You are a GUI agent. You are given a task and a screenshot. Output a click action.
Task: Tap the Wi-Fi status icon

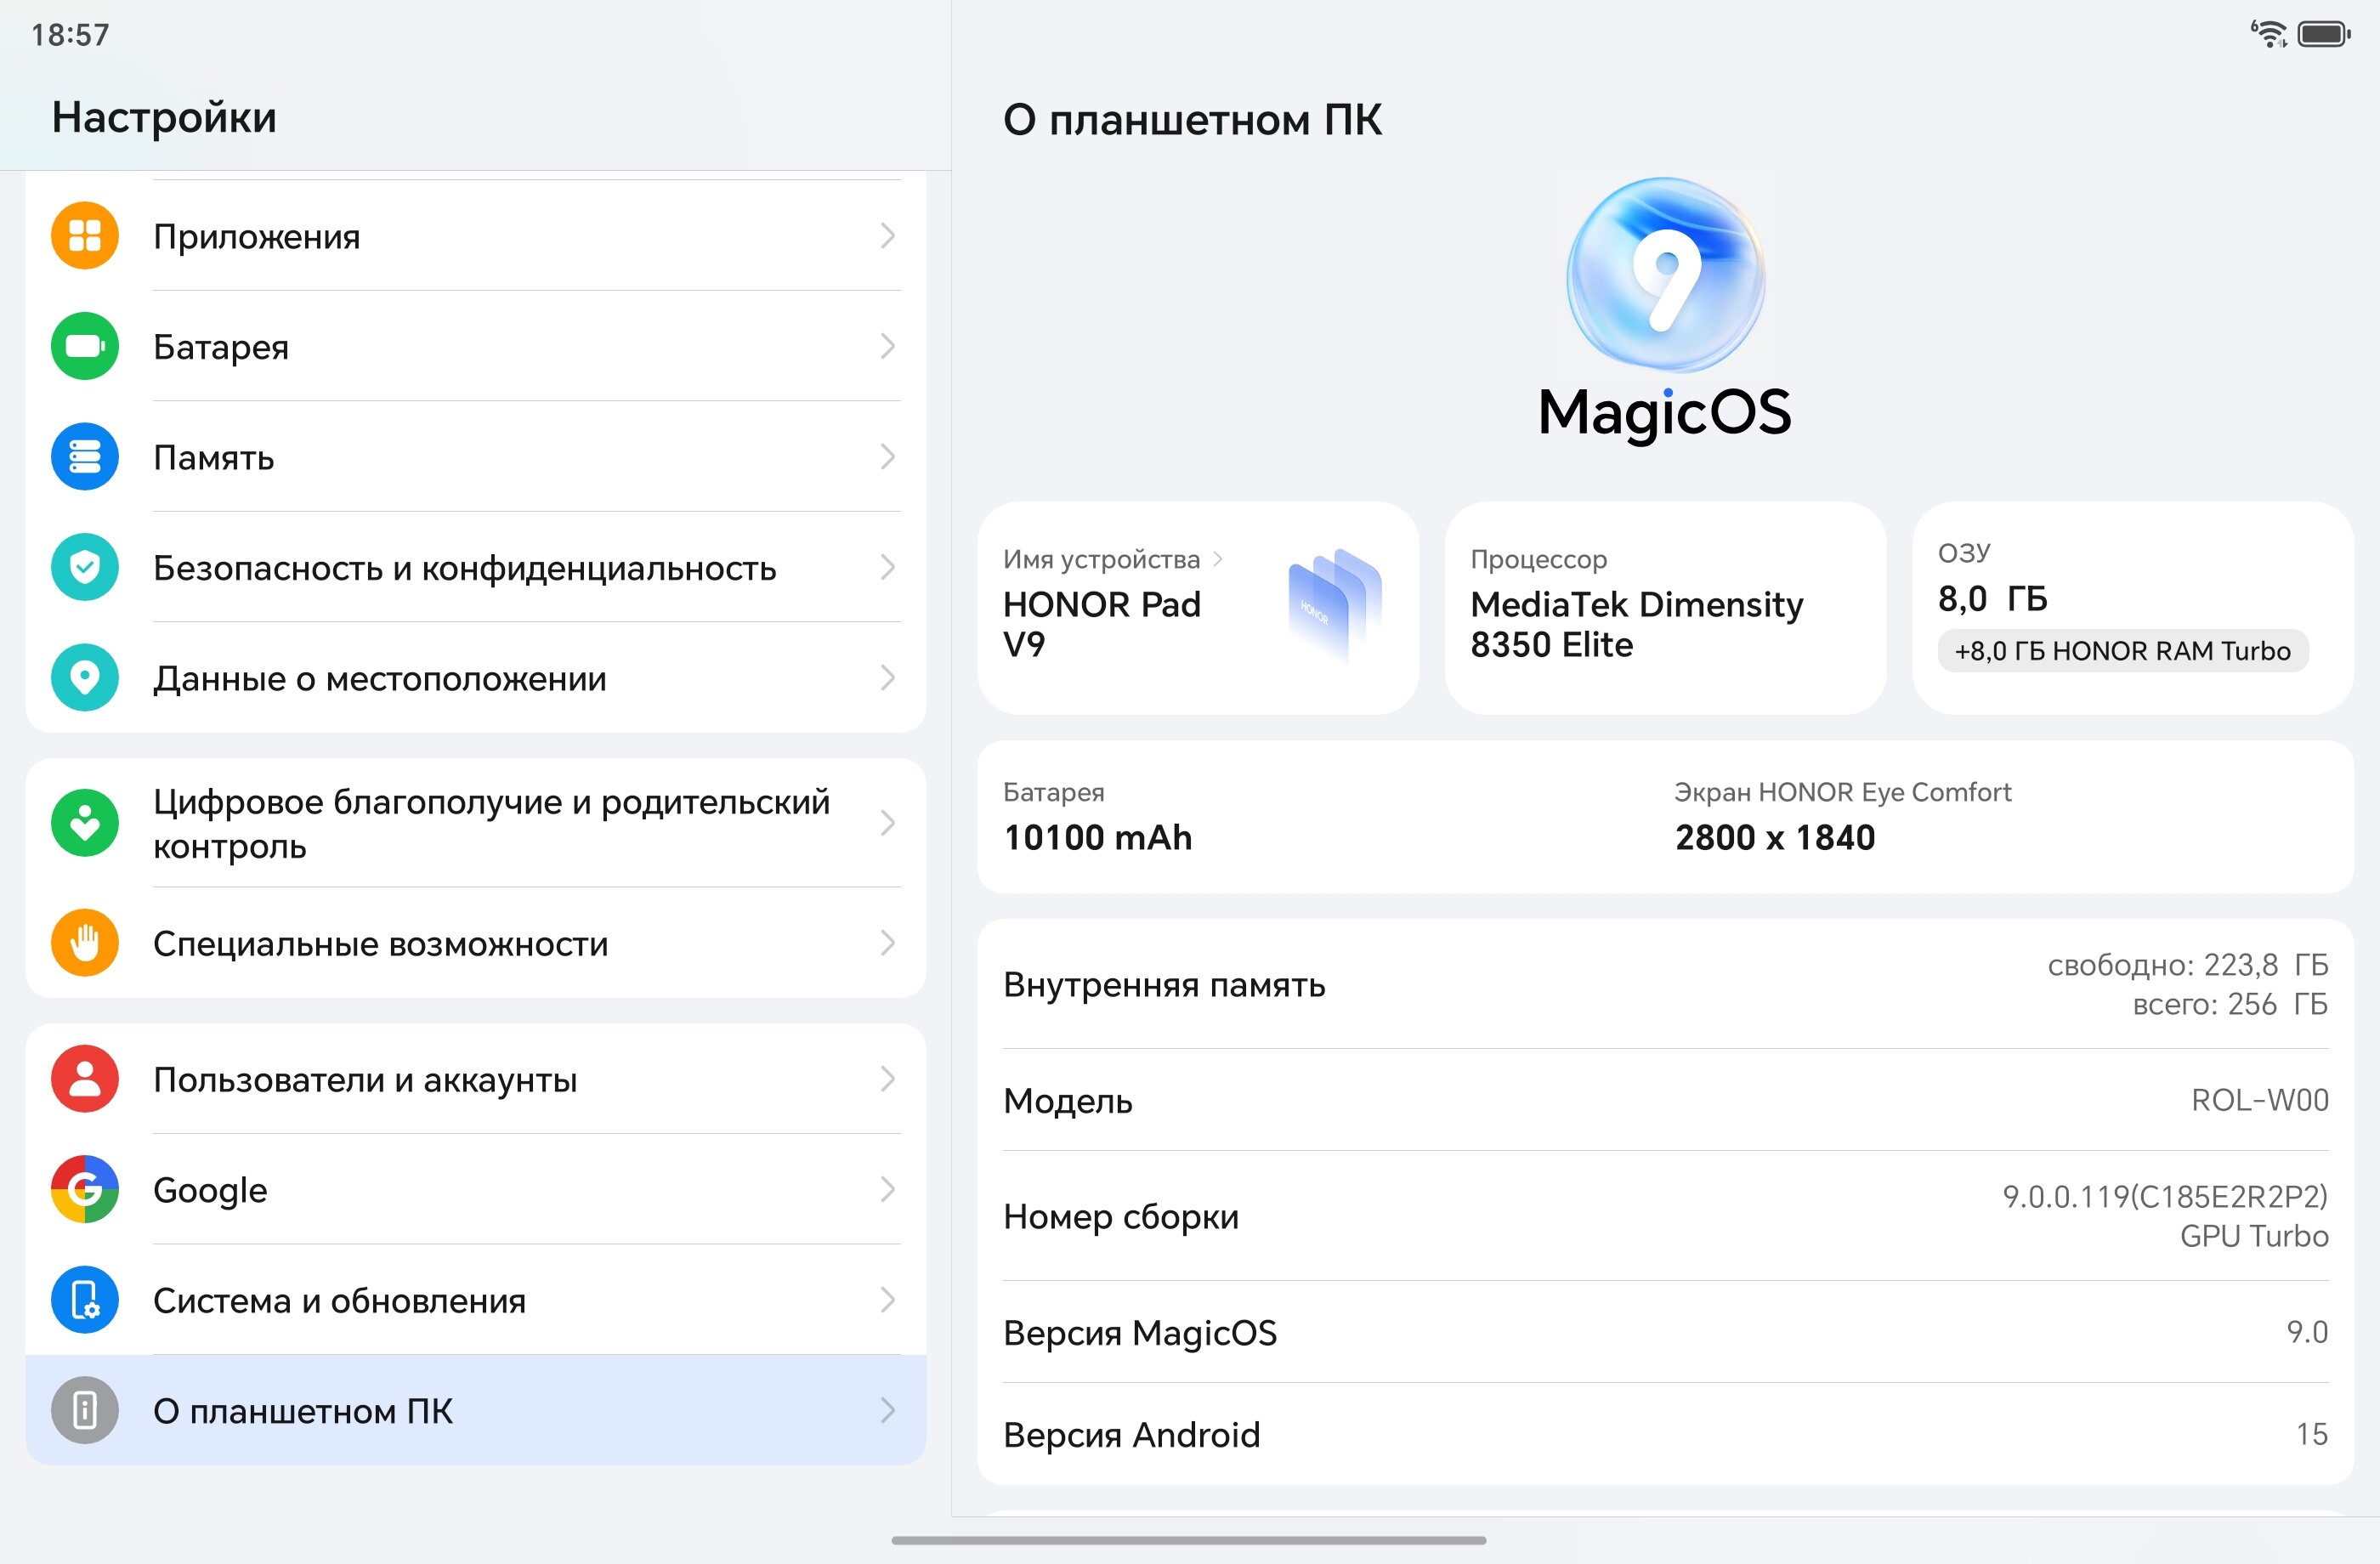coord(2269,34)
